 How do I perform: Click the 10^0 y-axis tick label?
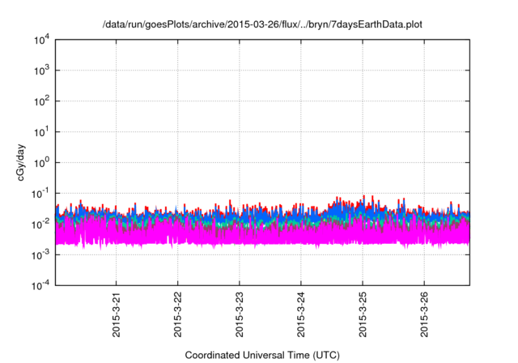coord(42,163)
